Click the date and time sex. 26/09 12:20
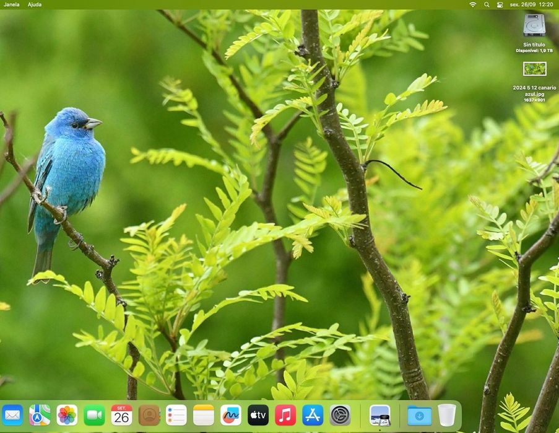559x433 pixels. pos(531,4)
